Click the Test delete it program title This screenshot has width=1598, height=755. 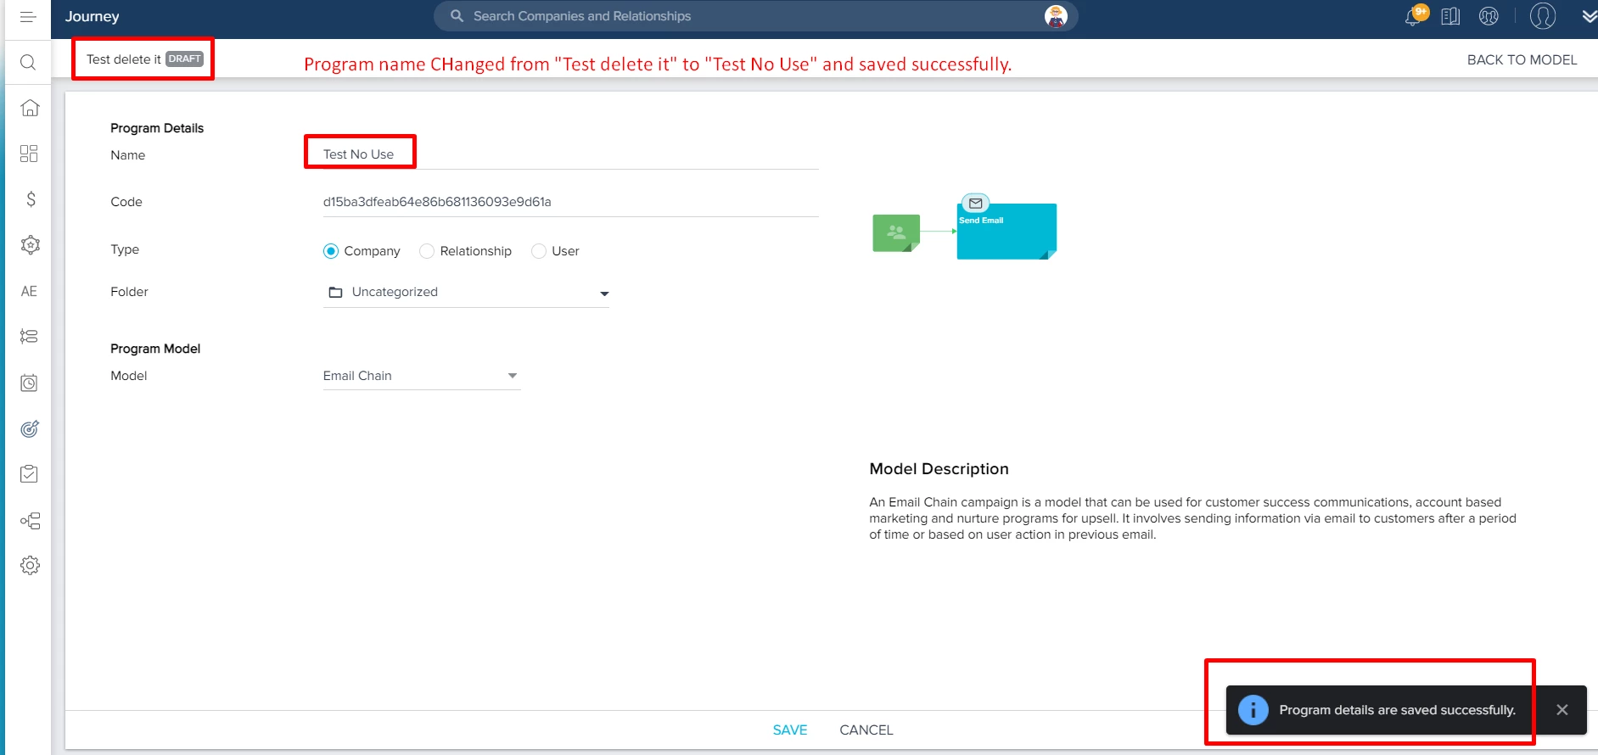pos(124,59)
